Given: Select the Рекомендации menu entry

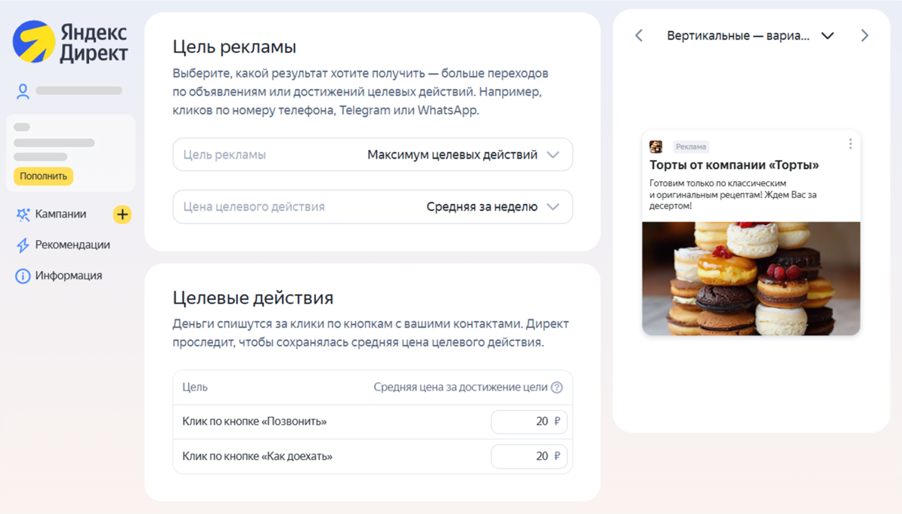Looking at the screenshot, I should coord(73,245).
